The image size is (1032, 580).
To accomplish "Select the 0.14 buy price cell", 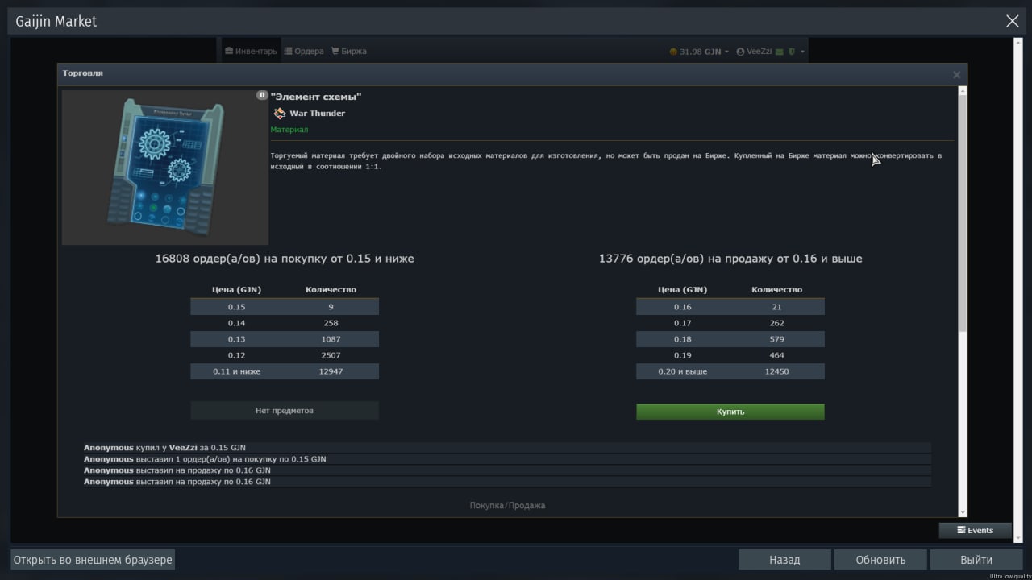I will tap(236, 323).
